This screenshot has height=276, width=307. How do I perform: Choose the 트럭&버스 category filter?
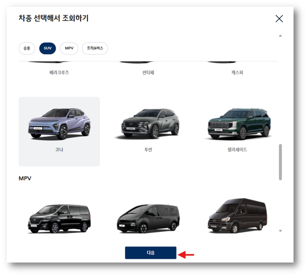tap(95, 49)
